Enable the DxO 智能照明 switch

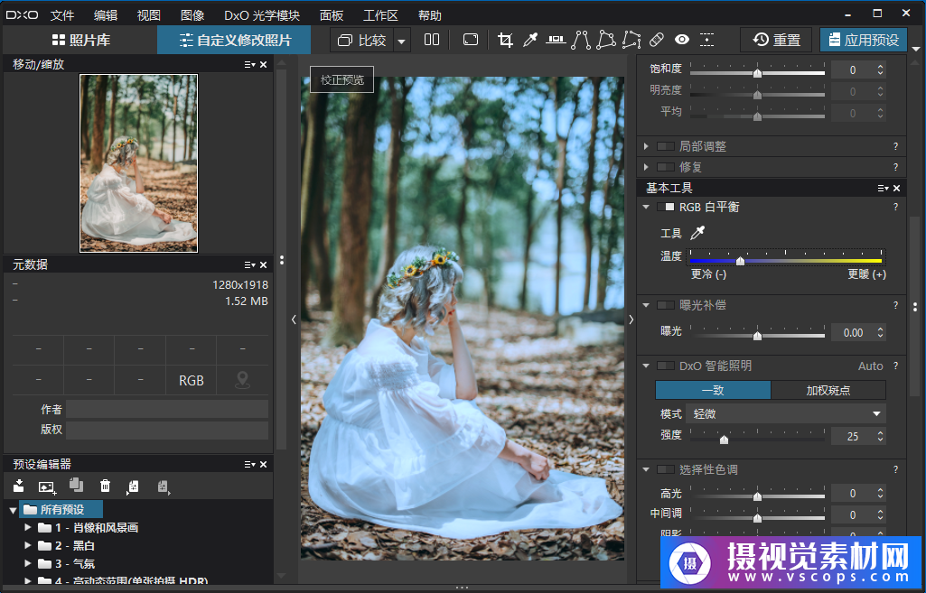[x=666, y=366]
